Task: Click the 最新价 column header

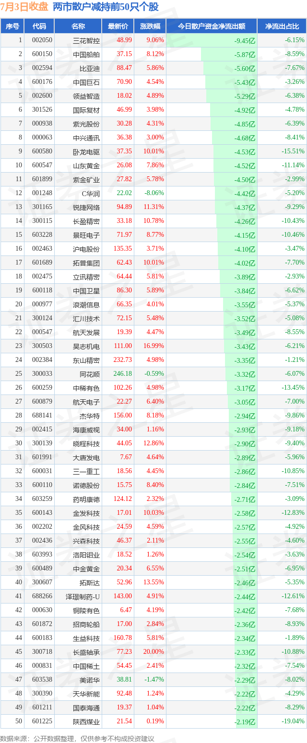Action: pyautogui.click(x=118, y=26)
